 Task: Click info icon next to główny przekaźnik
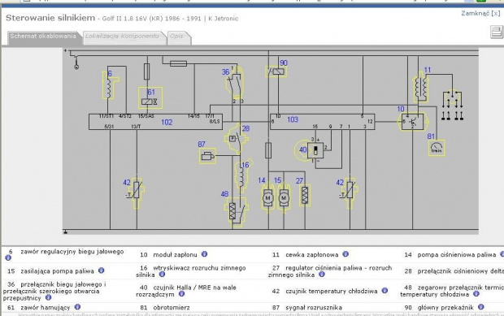point(481,307)
